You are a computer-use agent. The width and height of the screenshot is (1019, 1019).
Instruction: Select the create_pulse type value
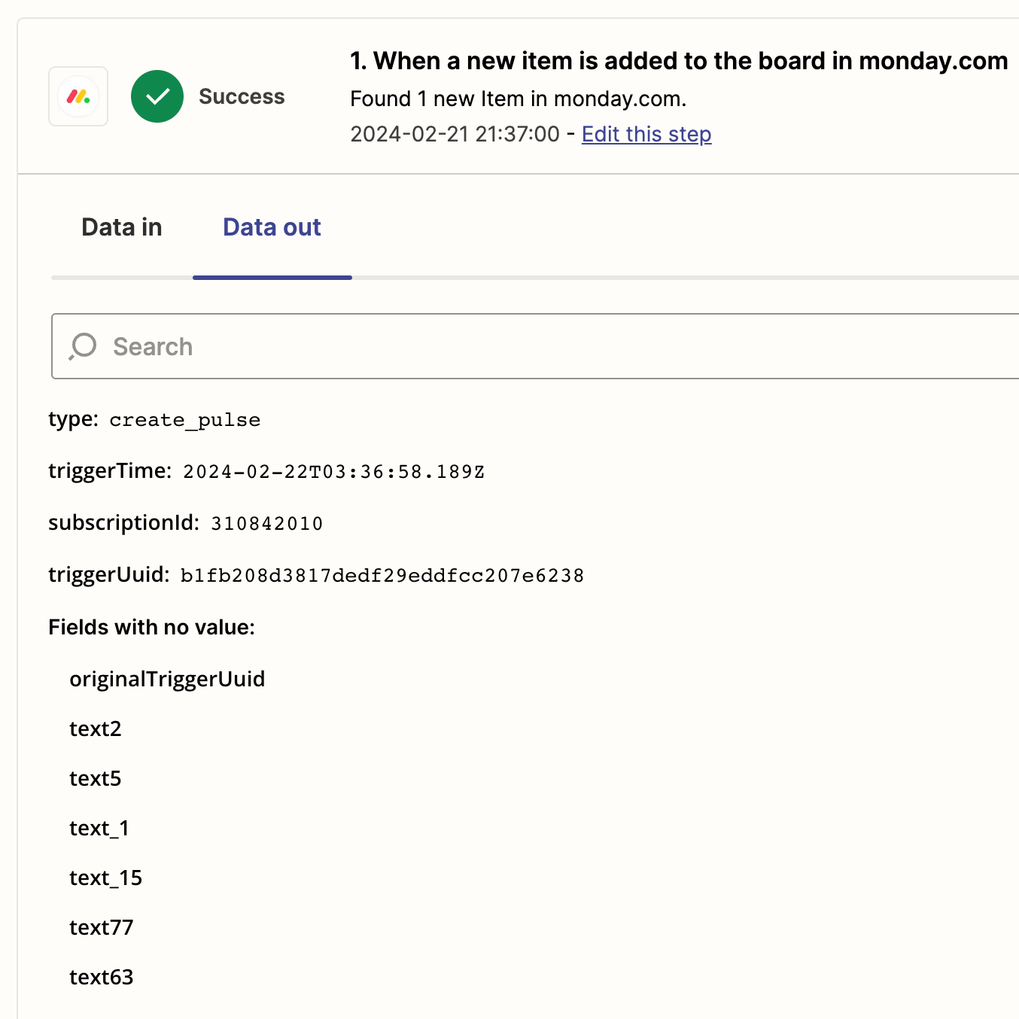(x=185, y=420)
